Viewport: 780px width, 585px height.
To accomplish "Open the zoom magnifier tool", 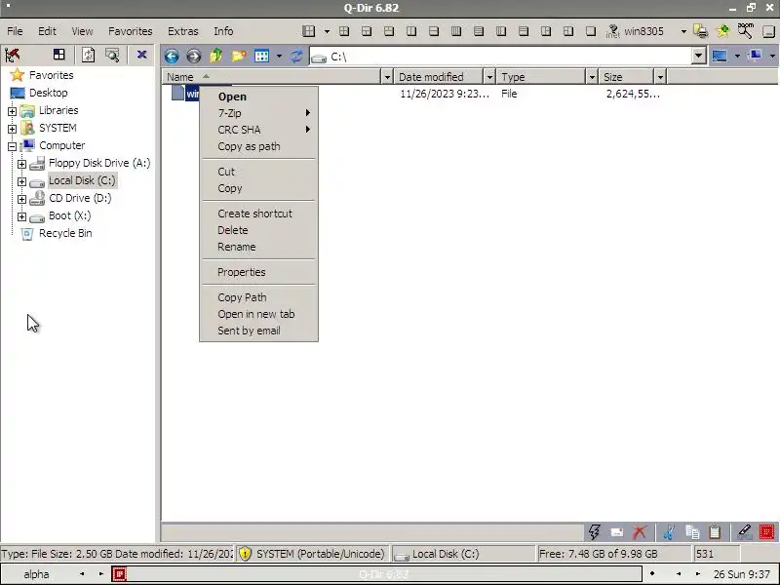I will coord(745,31).
